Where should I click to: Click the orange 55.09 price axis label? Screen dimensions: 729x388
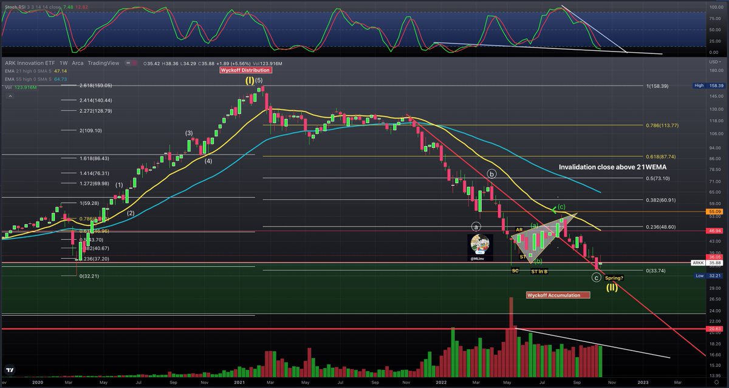point(714,212)
